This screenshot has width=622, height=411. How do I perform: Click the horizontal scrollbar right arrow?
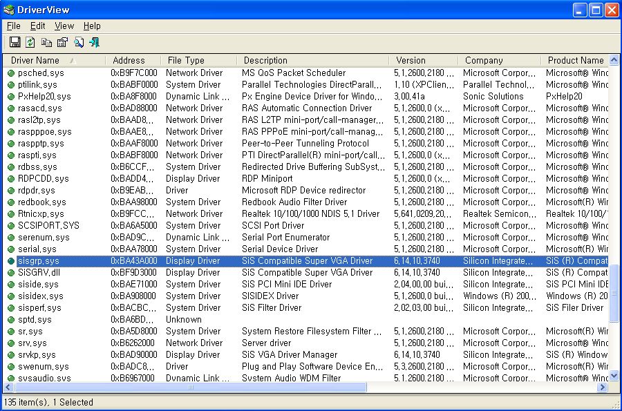pos(603,387)
